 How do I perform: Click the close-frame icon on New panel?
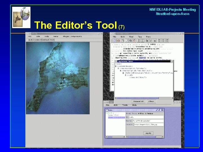[162, 110]
